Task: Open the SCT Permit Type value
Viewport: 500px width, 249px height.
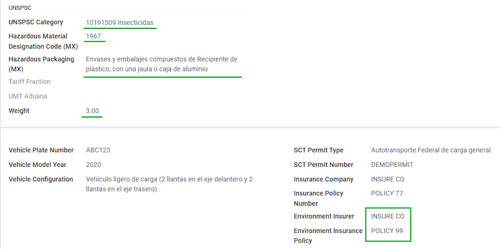Action: 432,150
